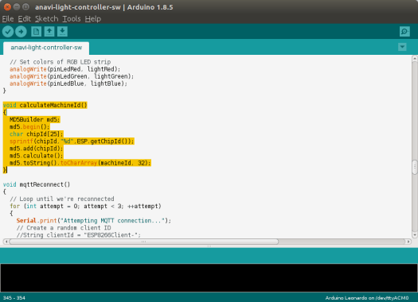This screenshot has width=418, height=302.
Task: Click the Upload arrow button
Action: click(x=21, y=32)
